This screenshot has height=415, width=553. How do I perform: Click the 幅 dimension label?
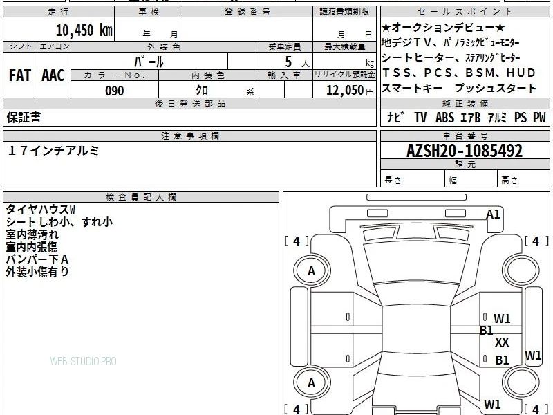click(453, 181)
